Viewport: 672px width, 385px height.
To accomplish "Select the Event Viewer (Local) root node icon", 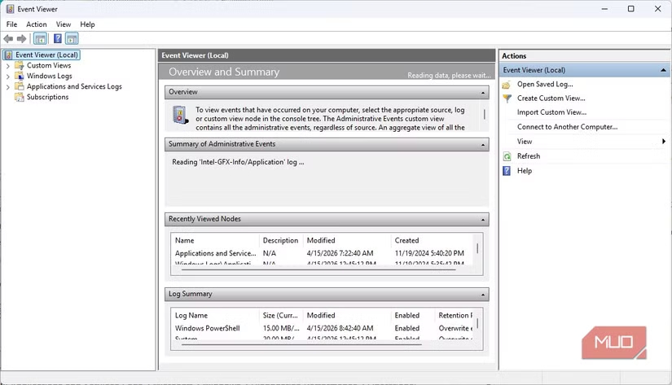I will pyautogui.click(x=9, y=55).
